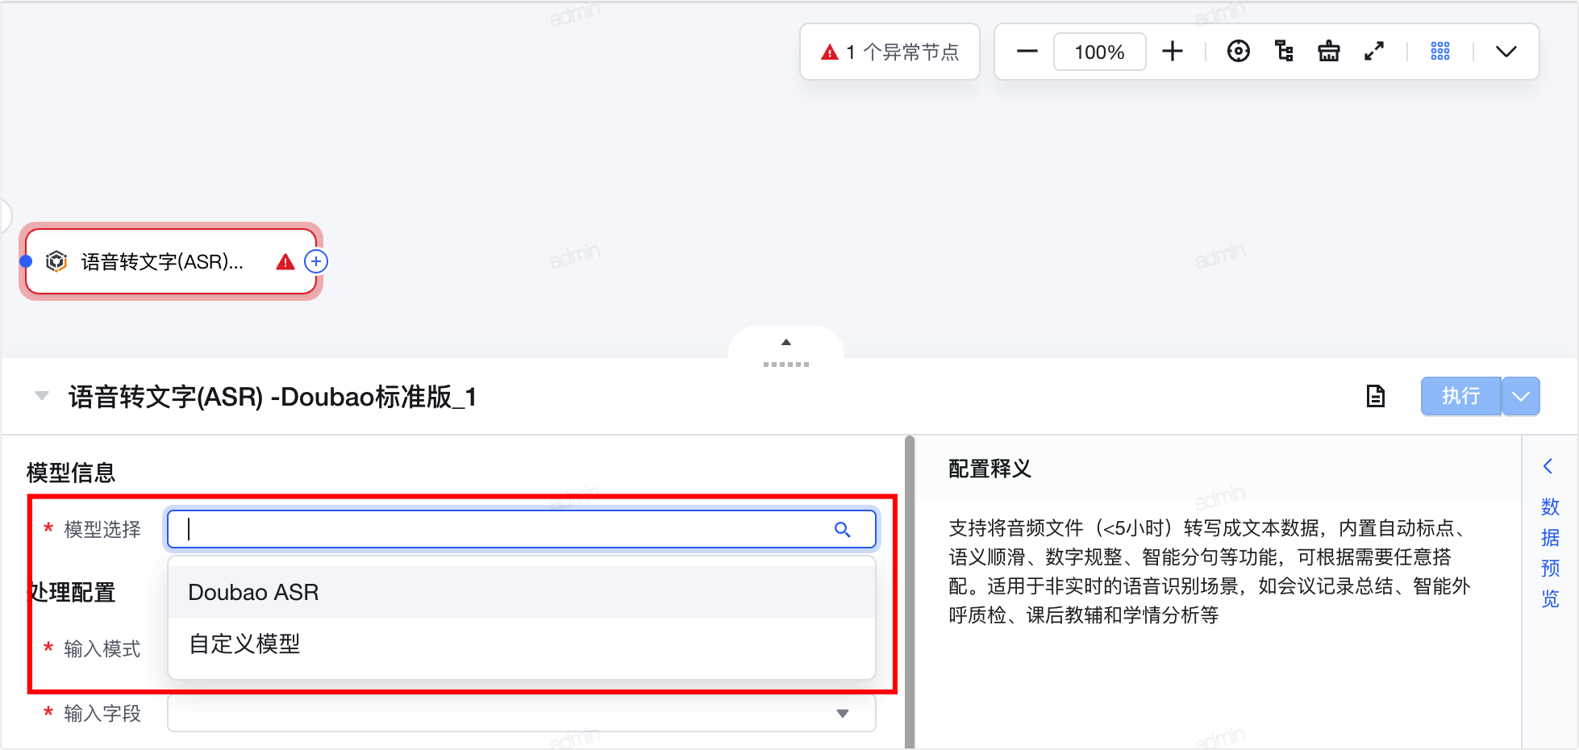This screenshot has width=1579, height=750.
Task: Click the 配置释义 heading
Action: [989, 469]
